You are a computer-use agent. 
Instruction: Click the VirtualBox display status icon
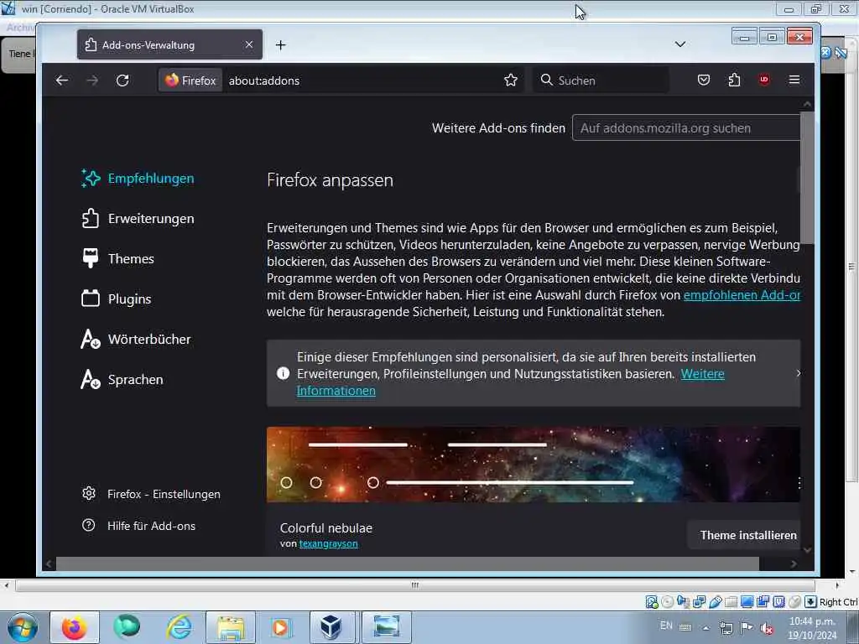tap(747, 602)
